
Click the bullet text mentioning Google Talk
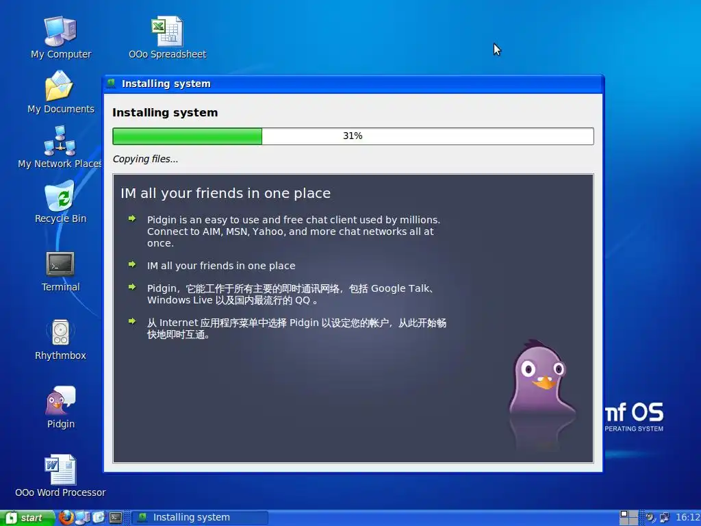pyautogui.click(x=290, y=295)
